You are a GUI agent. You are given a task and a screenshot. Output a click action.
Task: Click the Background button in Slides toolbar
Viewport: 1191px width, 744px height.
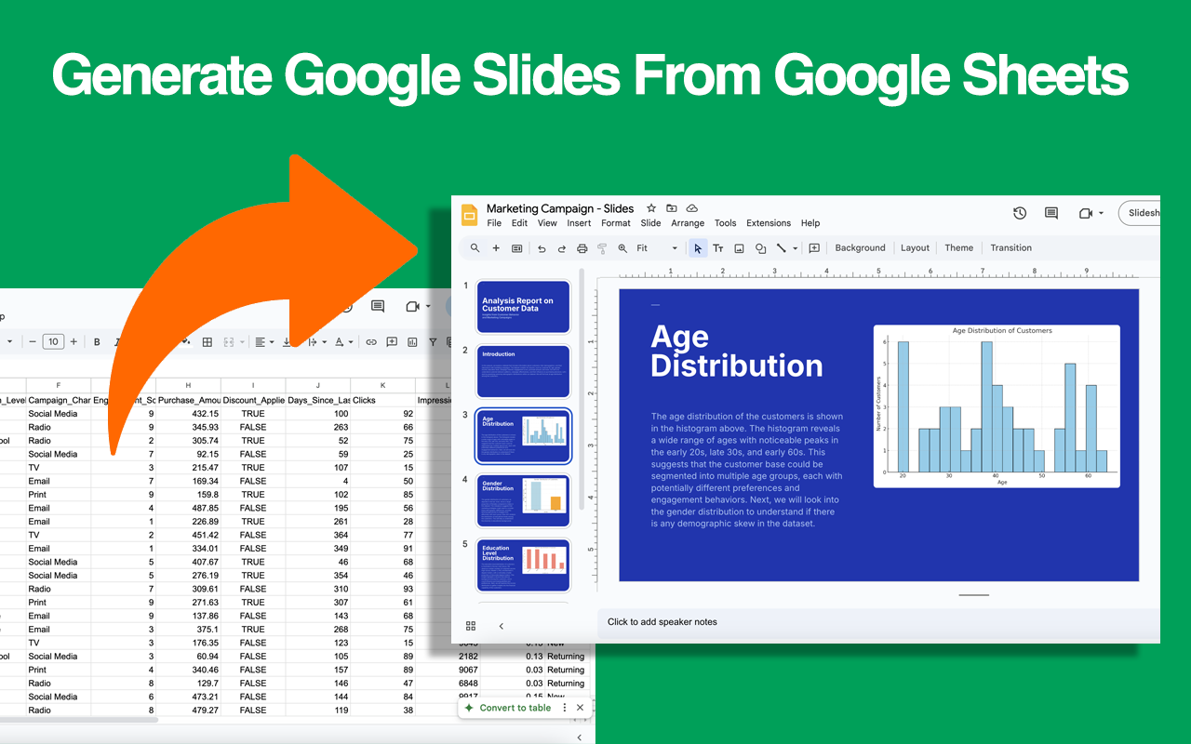tap(860, 248)
